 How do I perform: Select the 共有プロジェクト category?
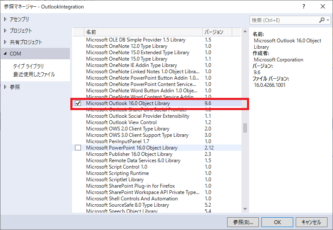[x=26, y=42]
